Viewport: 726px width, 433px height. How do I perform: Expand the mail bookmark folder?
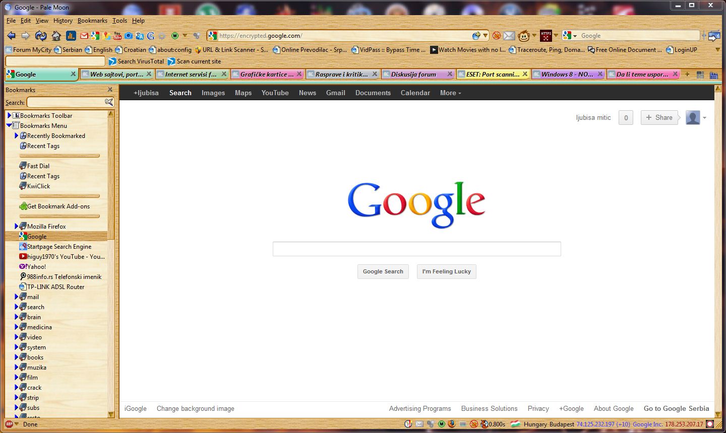(x=16, y=297)
